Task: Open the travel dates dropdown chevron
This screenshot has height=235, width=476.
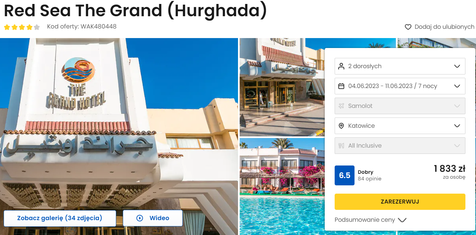Action: click(x=457, y=86)
